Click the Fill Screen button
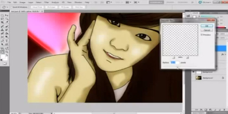This screenshot has height=114, width=228. [65, 7]
